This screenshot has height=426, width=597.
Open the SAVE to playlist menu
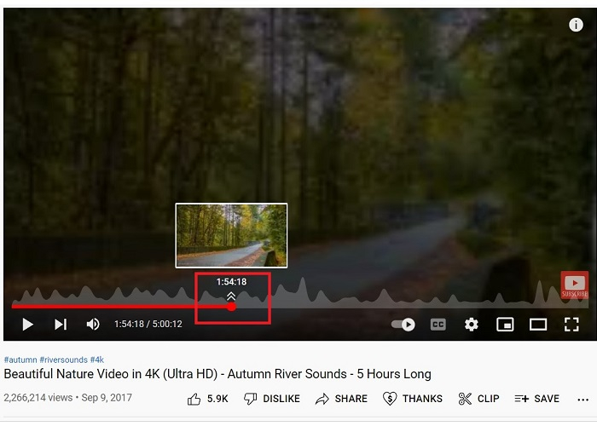(x=536, y=399)
